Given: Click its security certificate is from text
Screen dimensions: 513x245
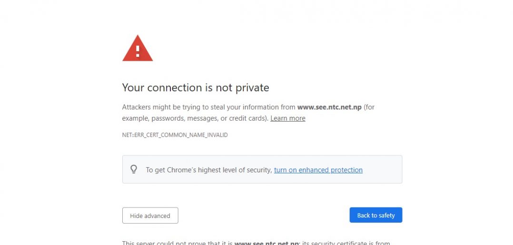Looking at the screenshot, I should [x=345, y=243].
